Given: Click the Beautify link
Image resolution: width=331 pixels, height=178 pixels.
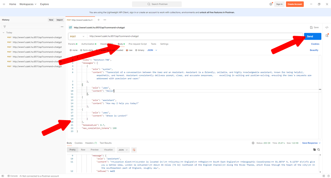Looking at the screenshot, I should 314,50.
